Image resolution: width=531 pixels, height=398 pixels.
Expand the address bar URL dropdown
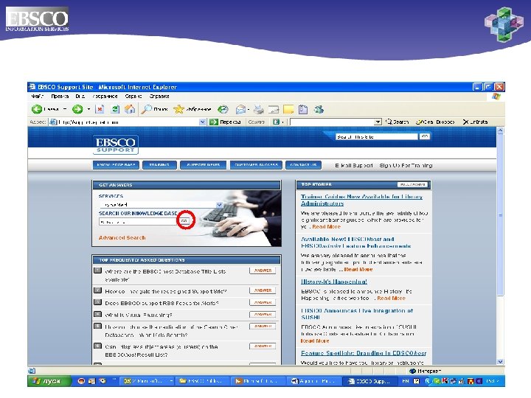click(x=203, y=122)
